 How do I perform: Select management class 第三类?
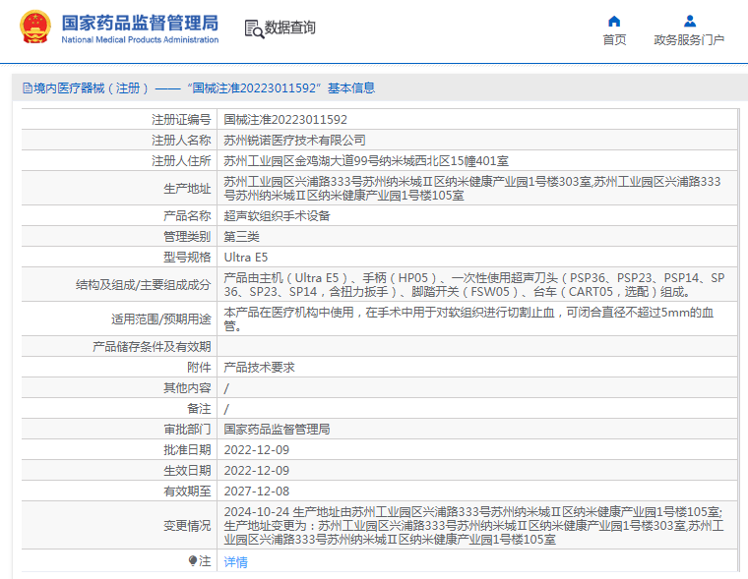point(241,236)
